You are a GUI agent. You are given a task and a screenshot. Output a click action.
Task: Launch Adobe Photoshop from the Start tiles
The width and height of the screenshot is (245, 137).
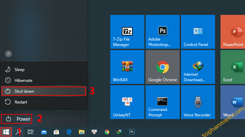[162, 32]
